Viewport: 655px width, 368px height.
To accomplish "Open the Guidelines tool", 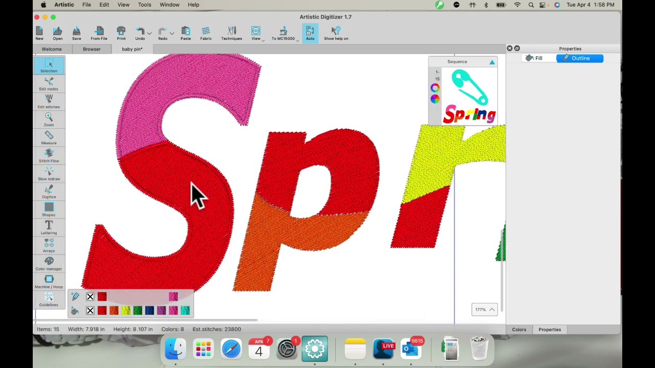I will click(49, 300).
